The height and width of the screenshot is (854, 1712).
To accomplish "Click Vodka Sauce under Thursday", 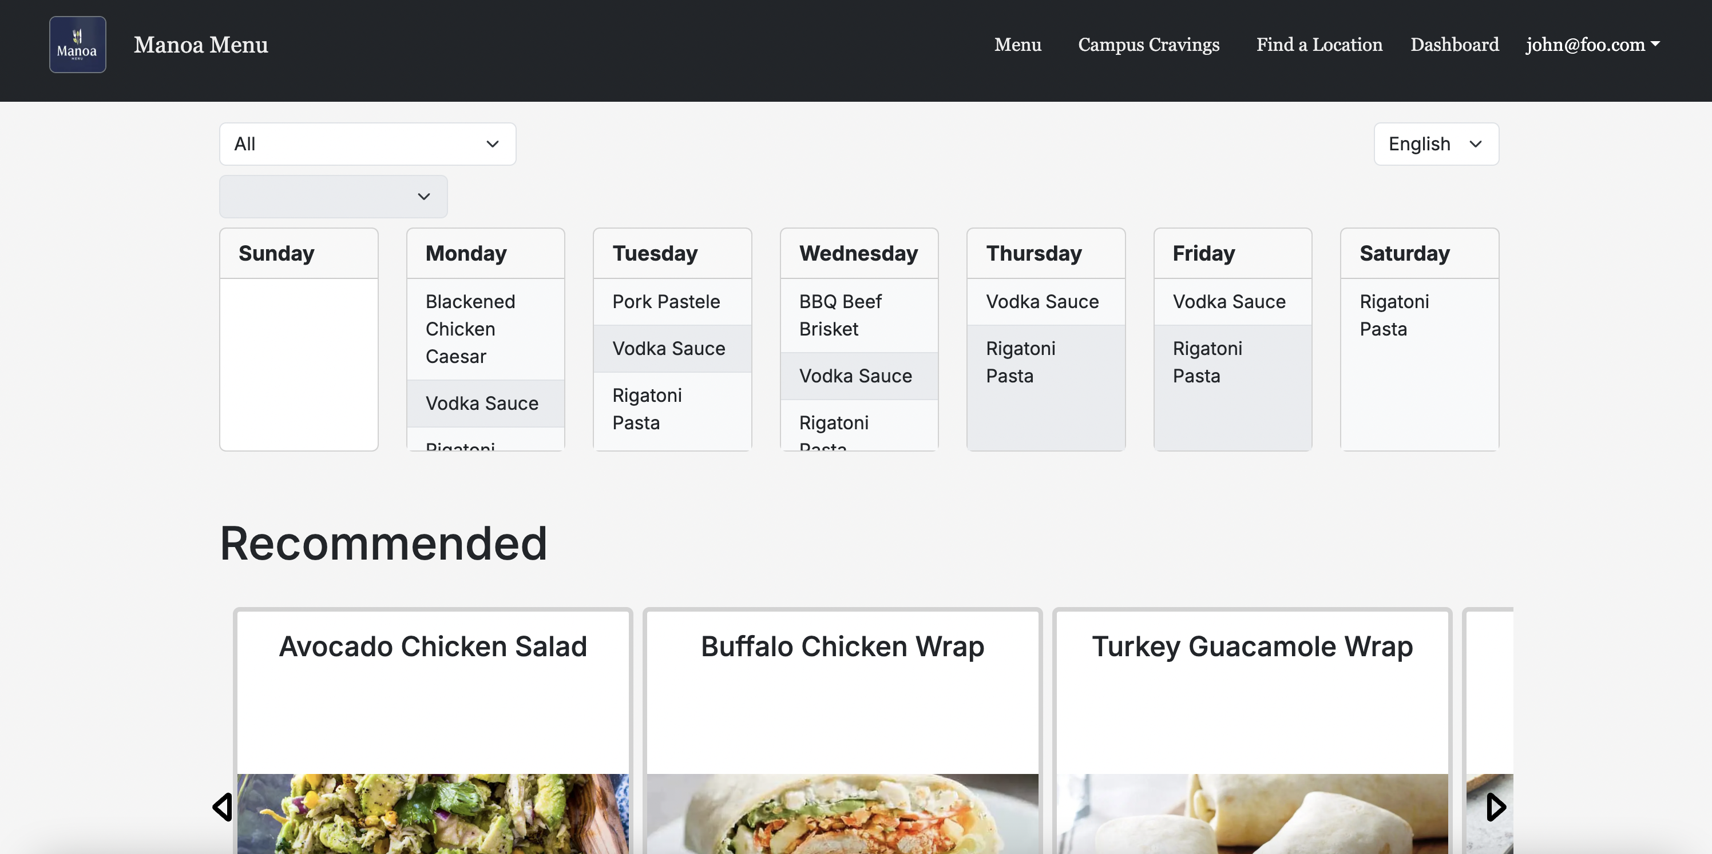I will pyautogui.click(x=1041, y=301).
